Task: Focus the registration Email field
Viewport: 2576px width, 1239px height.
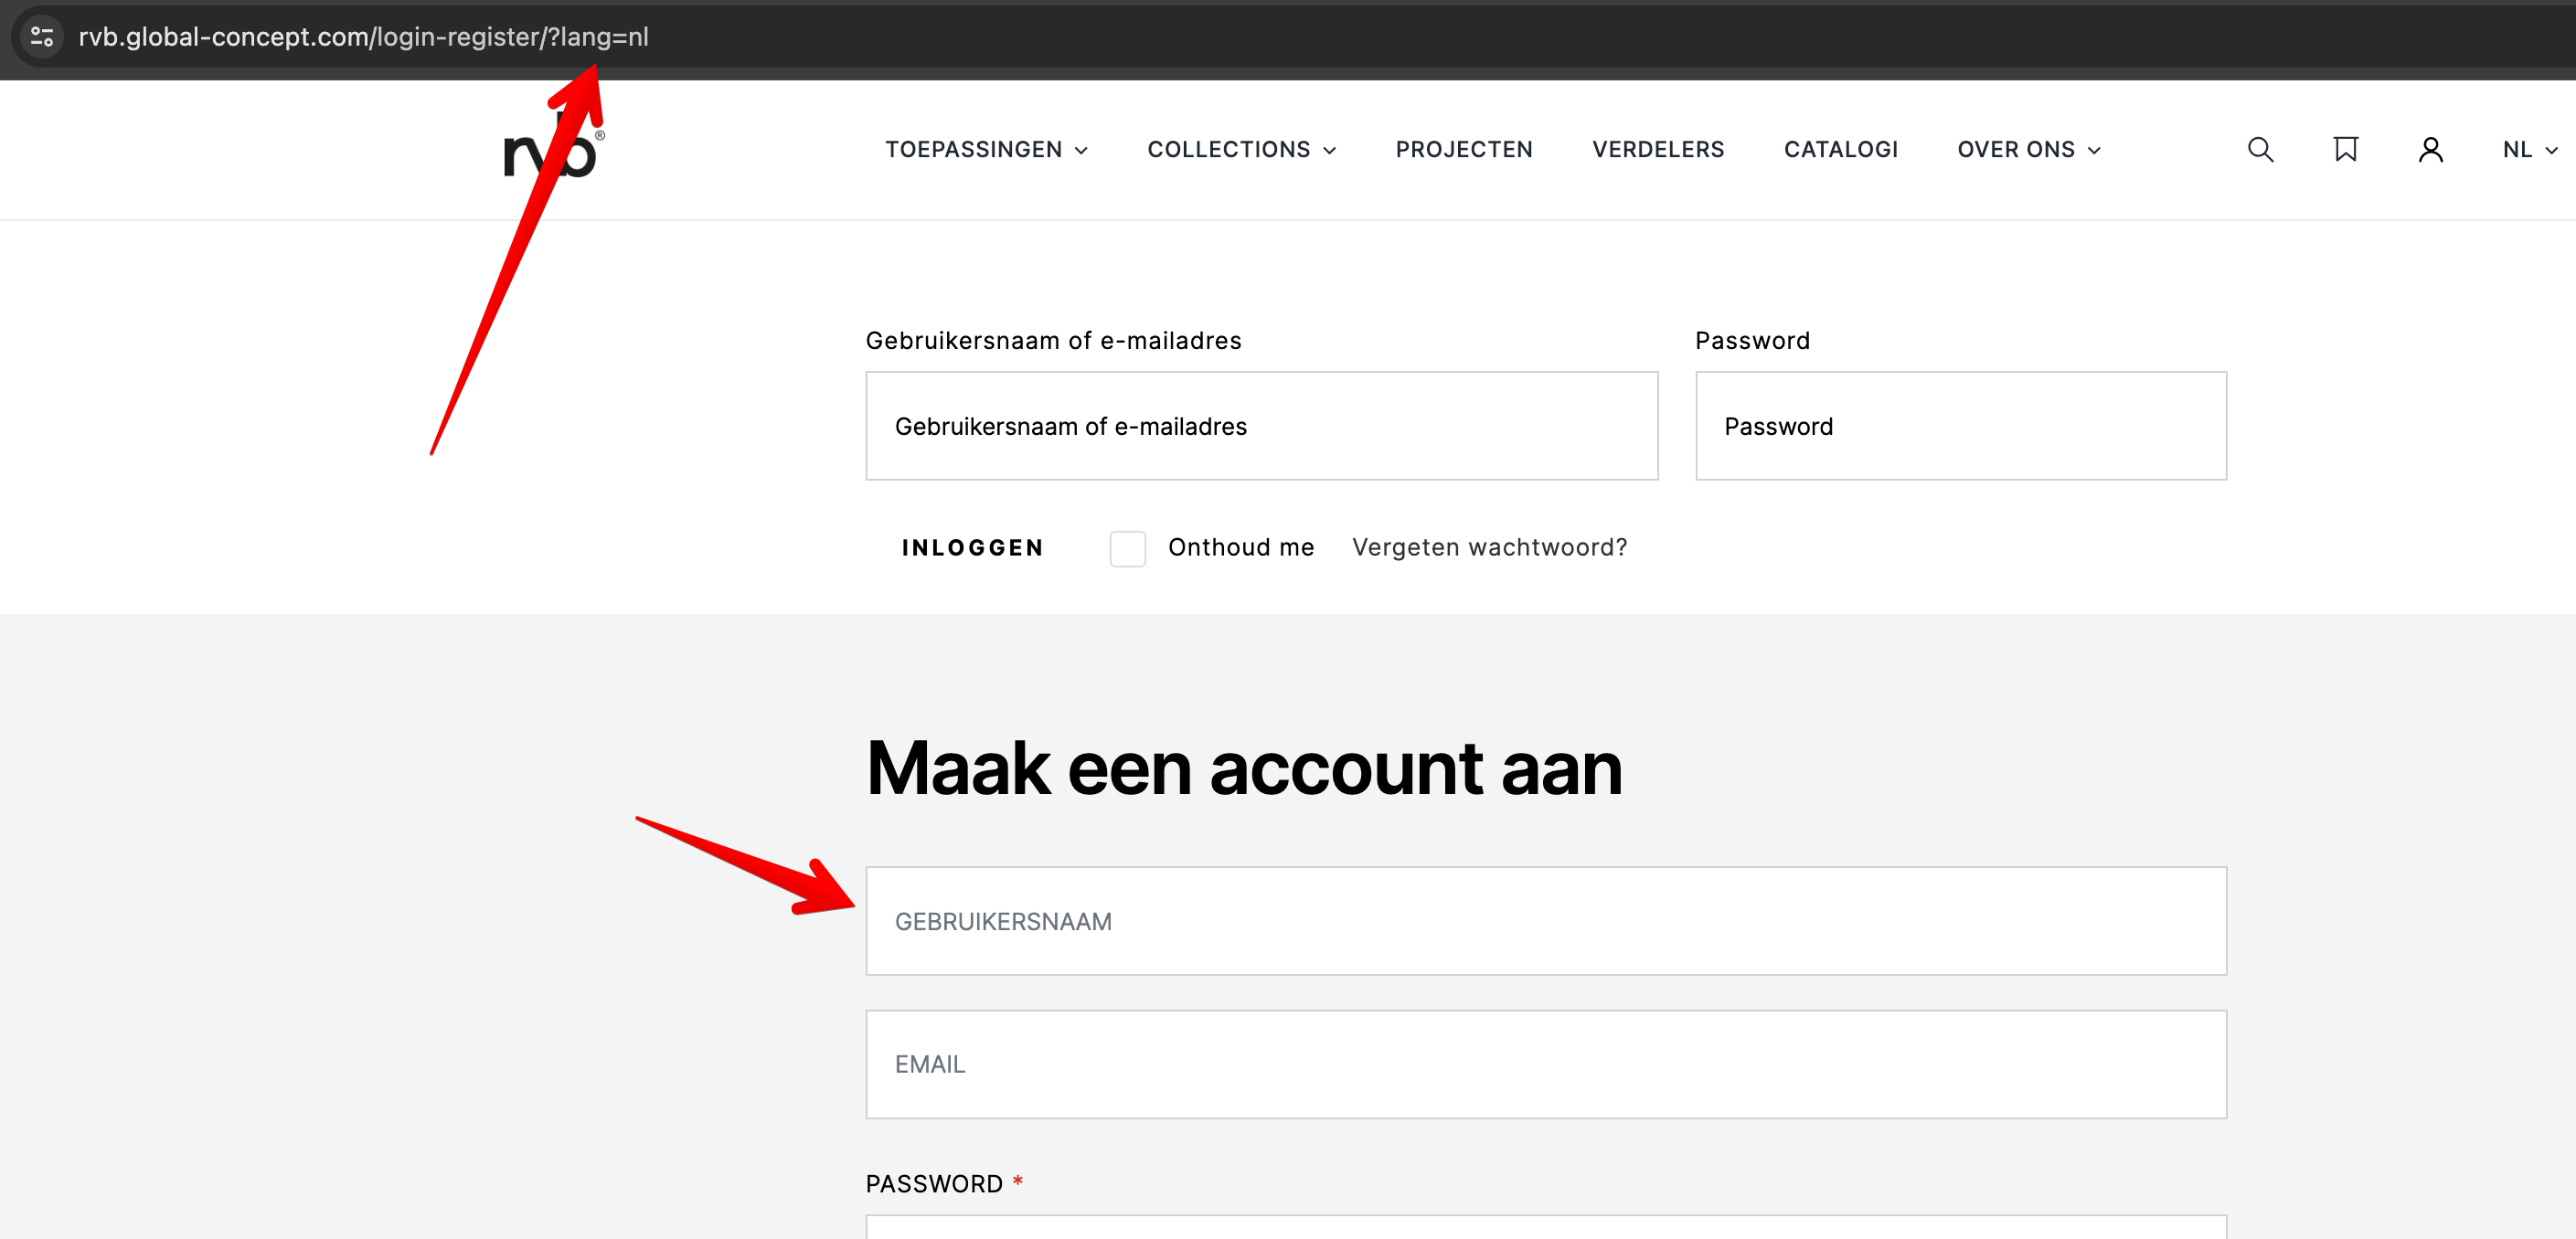Action: (1545, 1064)
